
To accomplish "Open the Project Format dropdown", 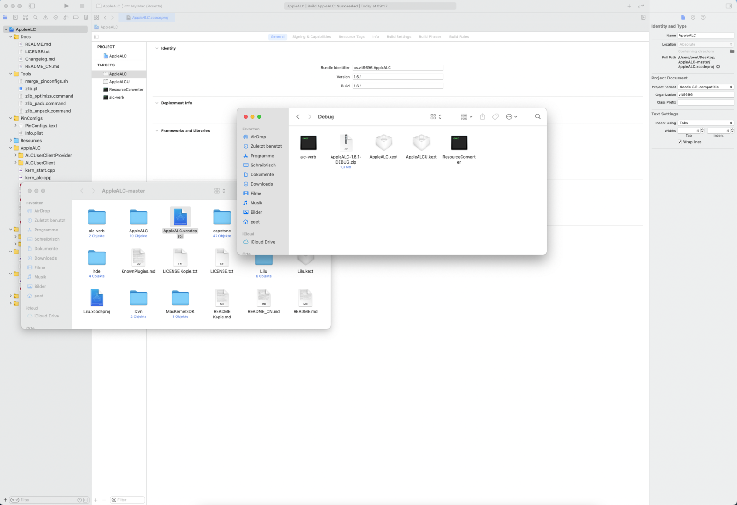I will click(706, 87).
